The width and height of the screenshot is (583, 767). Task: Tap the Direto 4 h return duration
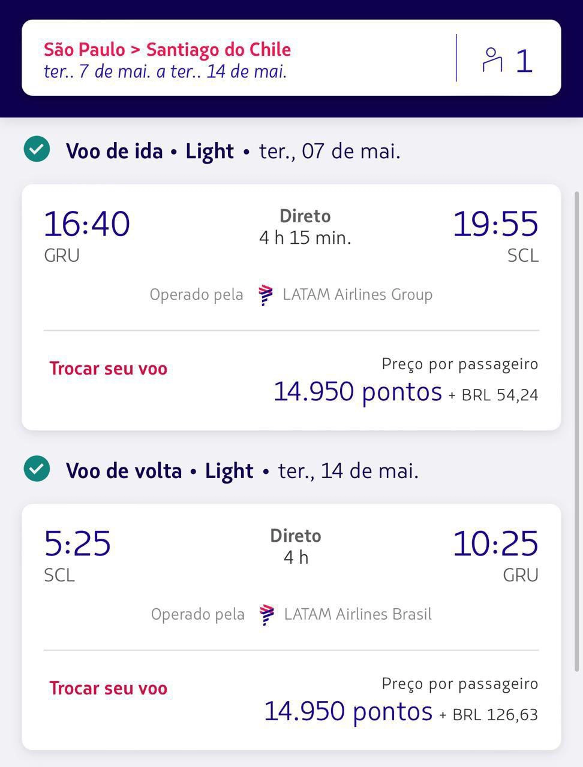pos(296,546)
